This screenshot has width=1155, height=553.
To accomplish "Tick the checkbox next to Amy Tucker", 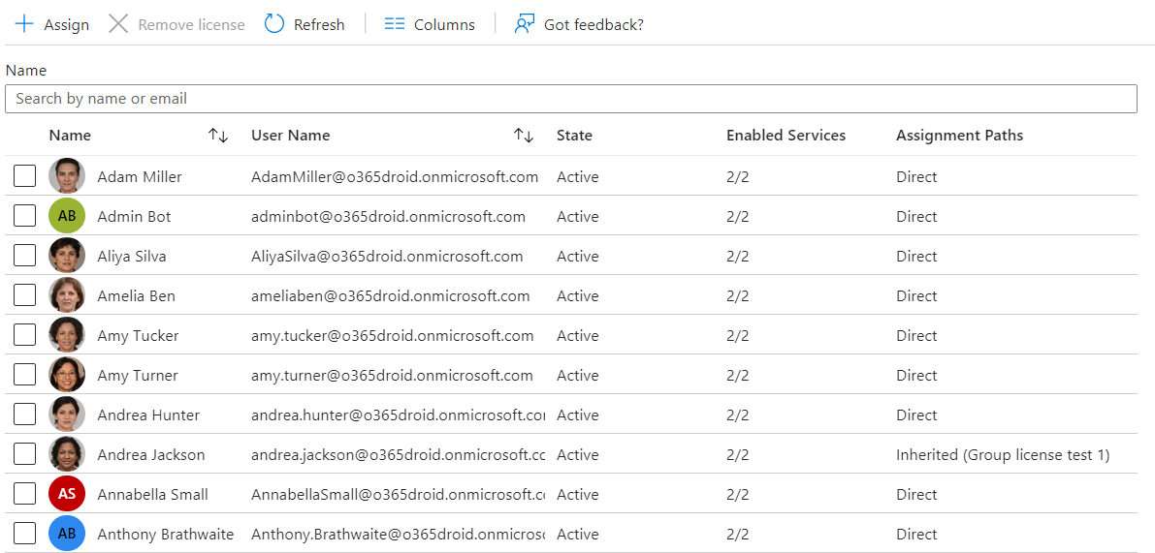I will [x=25, y=335].
